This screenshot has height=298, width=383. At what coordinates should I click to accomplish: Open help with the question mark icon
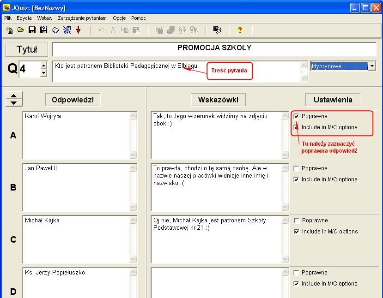pyautogui.click(x=240, y=30)
